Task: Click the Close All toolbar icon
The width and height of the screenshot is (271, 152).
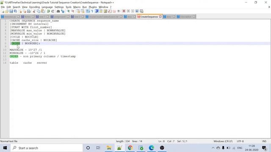Action: point(25,11)
